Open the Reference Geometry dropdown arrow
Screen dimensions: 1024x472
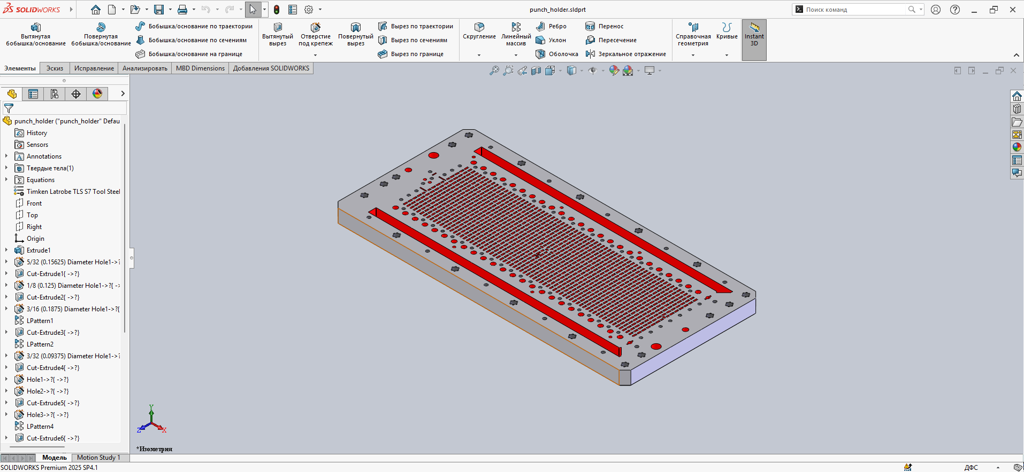click(x=693, y=55)
